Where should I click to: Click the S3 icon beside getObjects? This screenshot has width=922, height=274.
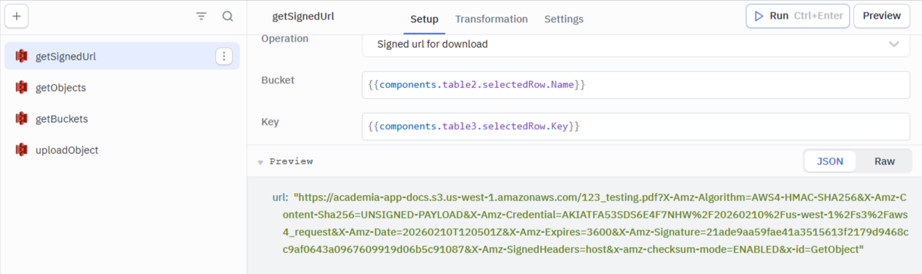tap(22, 87)
